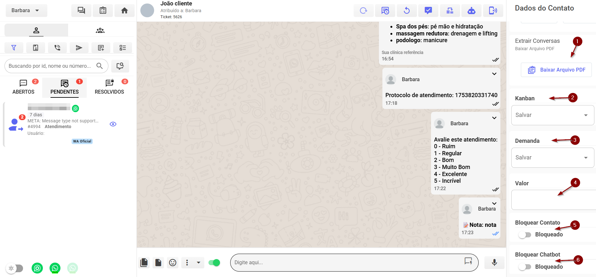Viewport: 596px width, 277px height.
Task: Preview ticket using the eye icon
Action: coord(113,124)
